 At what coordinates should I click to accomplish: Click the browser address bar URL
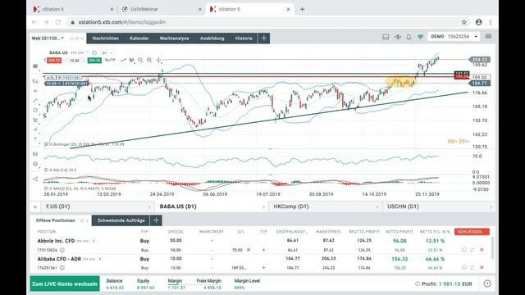(122, 22)
